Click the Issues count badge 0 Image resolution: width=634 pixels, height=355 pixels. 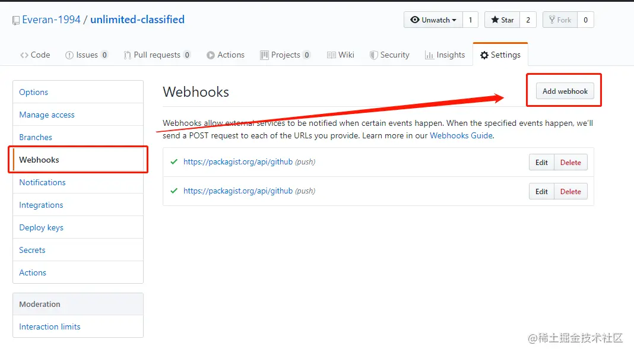(104, 55)
